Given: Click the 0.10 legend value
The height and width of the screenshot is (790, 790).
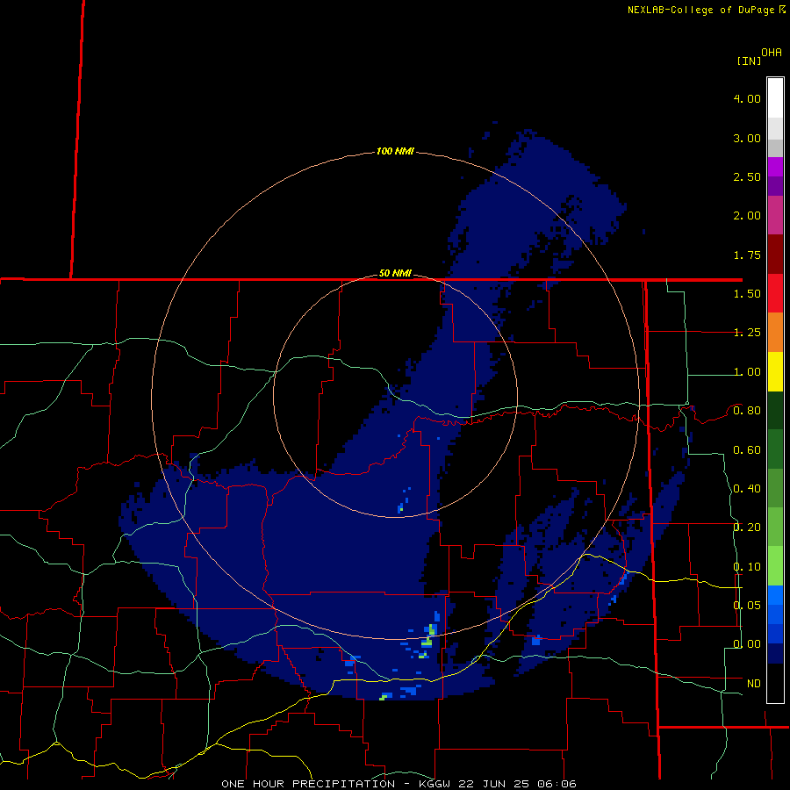Looking at the screenshot, I should pos(747,567).
